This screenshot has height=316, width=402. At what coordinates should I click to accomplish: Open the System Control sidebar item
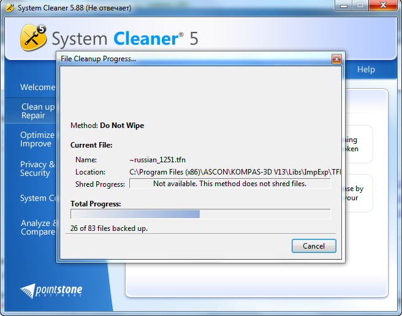click(x=38, y=198)
